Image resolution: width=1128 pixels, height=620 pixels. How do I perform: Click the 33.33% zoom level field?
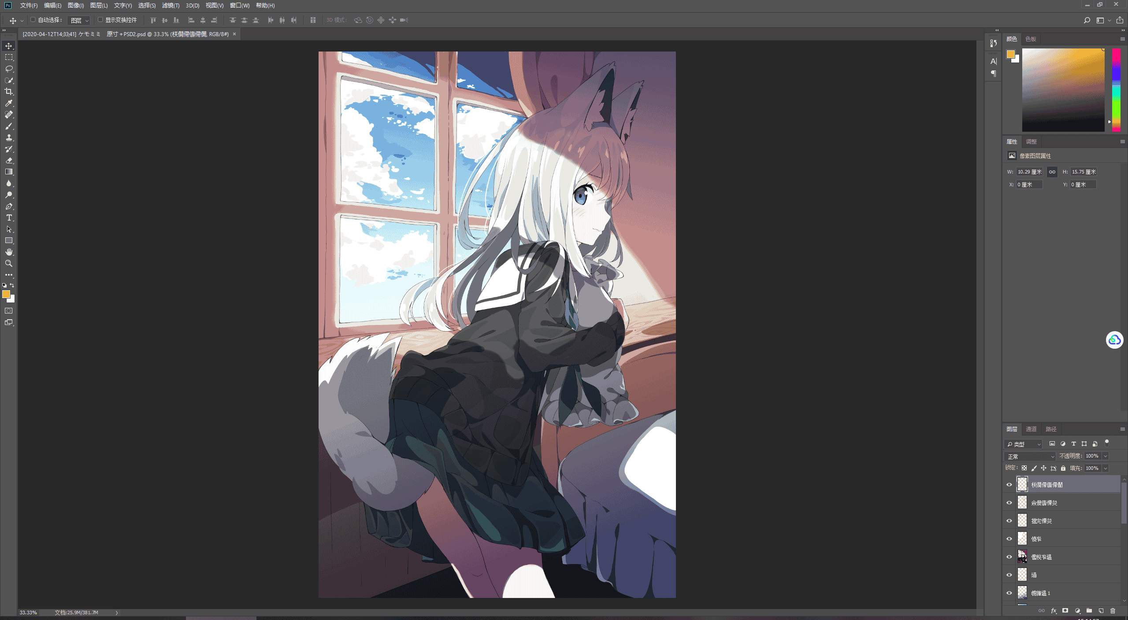(x=28, y=613)
